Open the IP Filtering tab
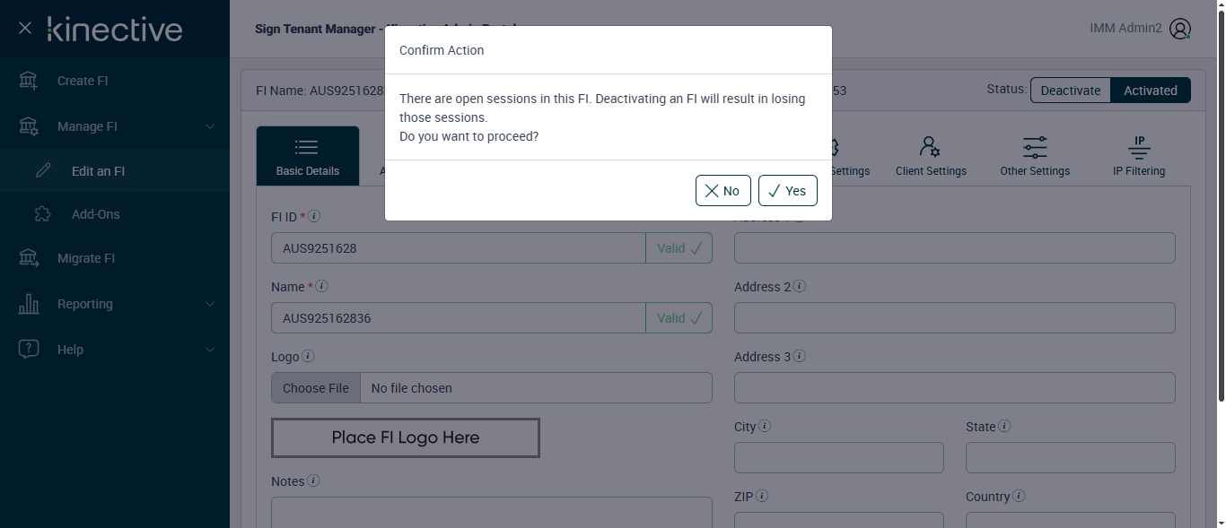 tap(1138, 156)
